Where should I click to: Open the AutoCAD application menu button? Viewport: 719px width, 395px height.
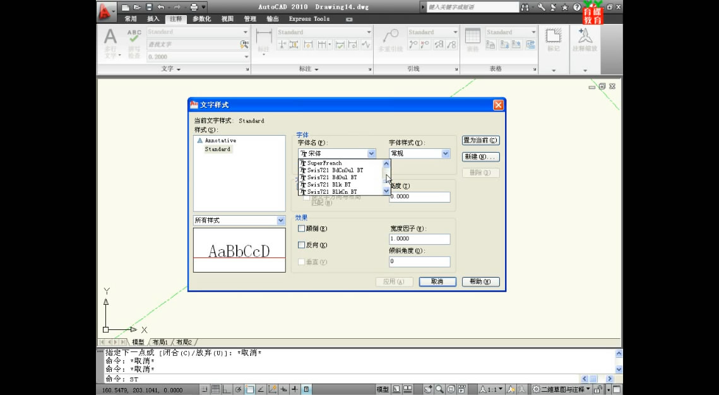pyautogui.click(x=107, y=11)
